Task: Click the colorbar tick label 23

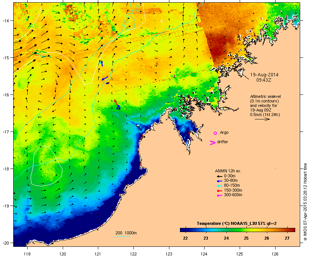Action: [206, 238]
